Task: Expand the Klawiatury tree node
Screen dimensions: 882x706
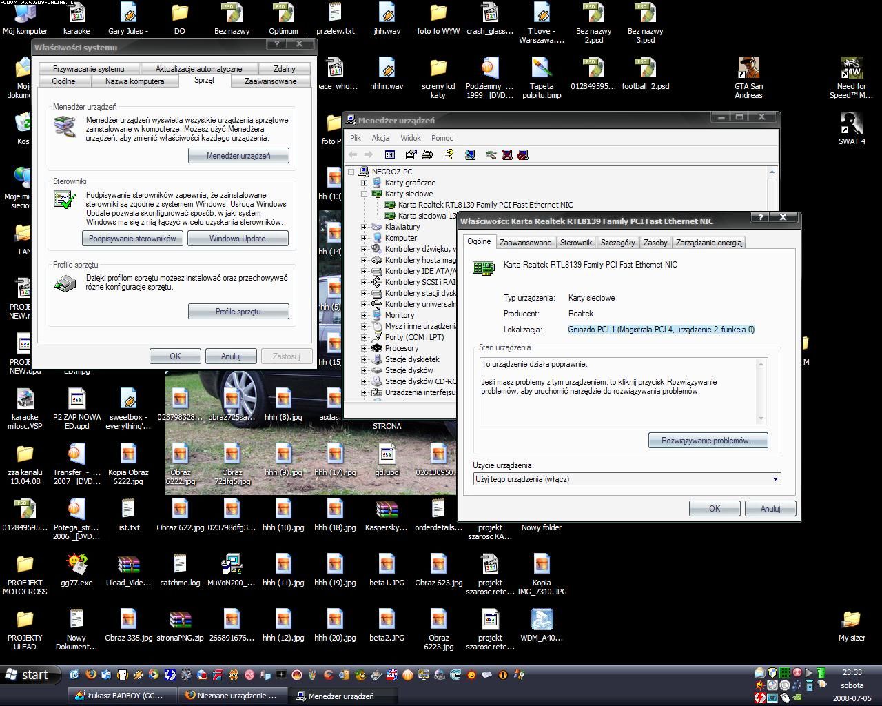Action: (365, 227)
